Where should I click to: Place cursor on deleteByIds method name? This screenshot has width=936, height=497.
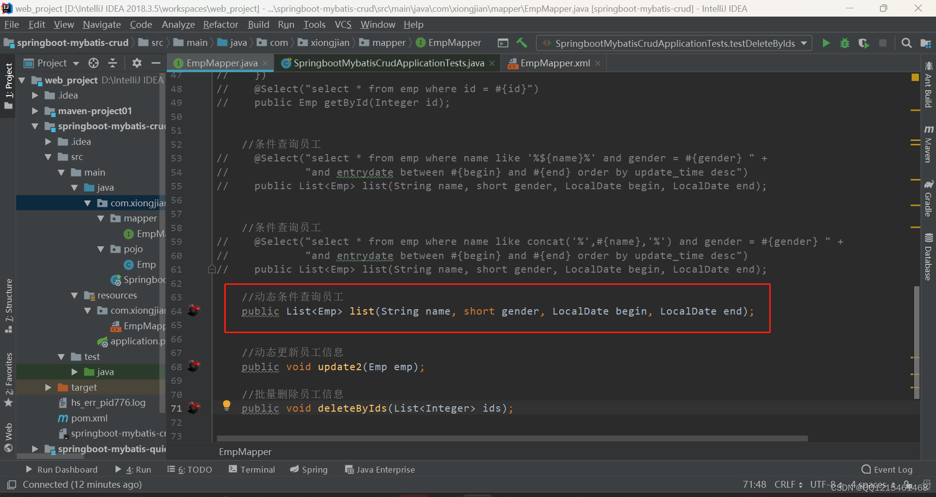coord(352,408)
